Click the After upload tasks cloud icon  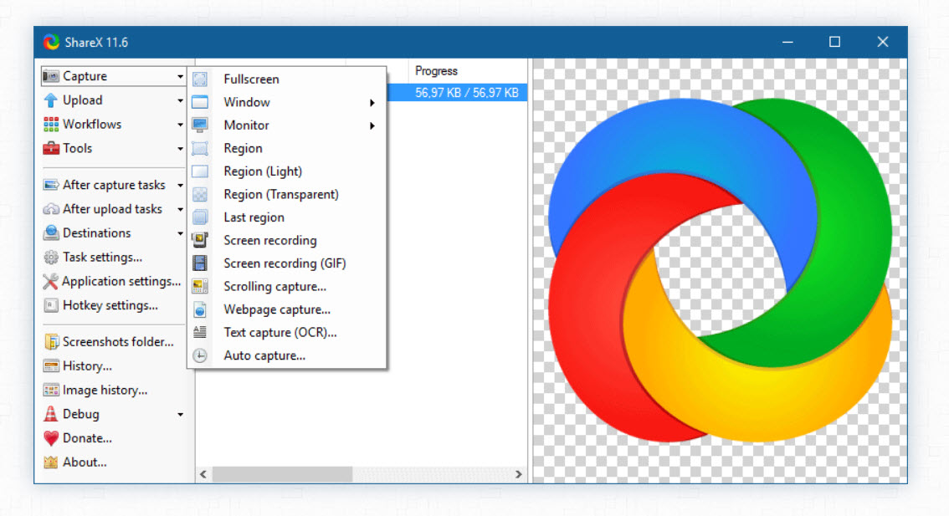pos(51,209)
